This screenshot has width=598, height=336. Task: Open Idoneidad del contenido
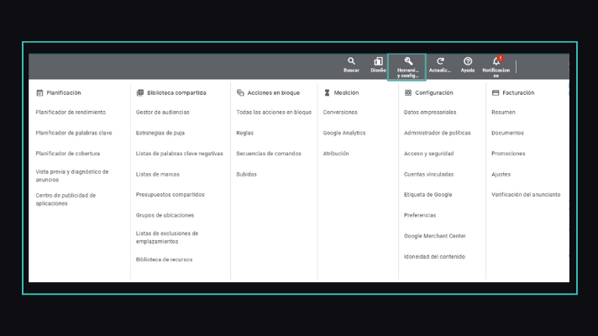click(434, 257)
